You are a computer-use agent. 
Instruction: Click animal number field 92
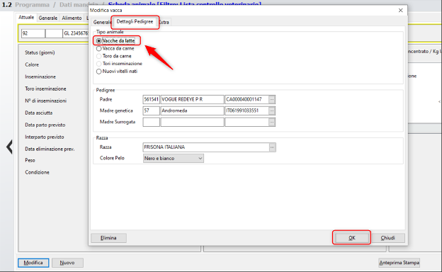click(33, 33)
